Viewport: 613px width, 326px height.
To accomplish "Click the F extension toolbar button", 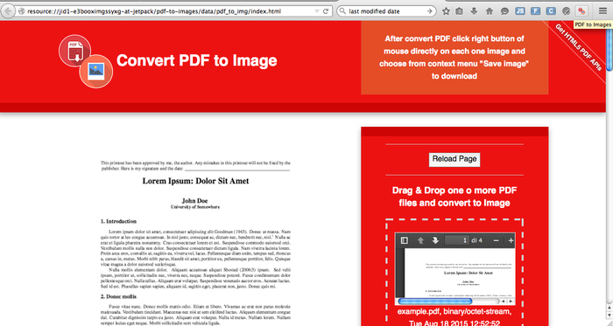I will pos(535,11).
